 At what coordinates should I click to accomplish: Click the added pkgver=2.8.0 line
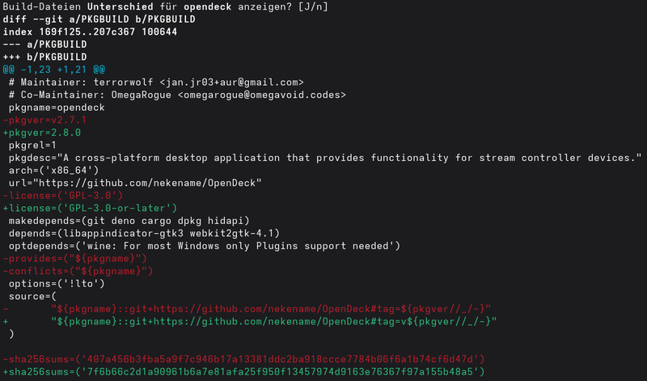42,133
